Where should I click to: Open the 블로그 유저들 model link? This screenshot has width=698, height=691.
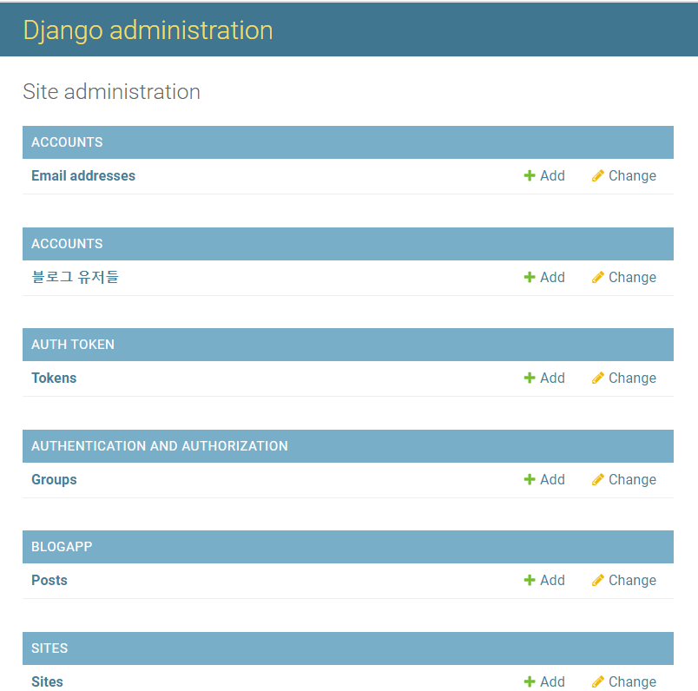point(75,277)
